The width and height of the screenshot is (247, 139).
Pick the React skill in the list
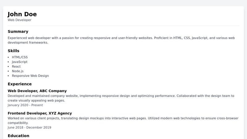(16, 66)
